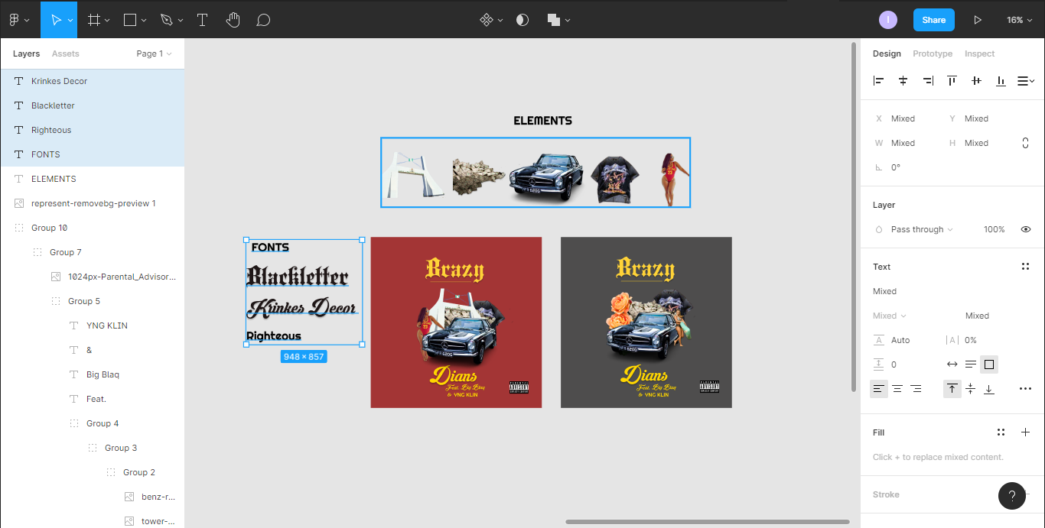The height and width of the screenshot is (528, 1045).
Task: Toggle the mask/contrast icon in toolbar
Action: click(522, 20)
